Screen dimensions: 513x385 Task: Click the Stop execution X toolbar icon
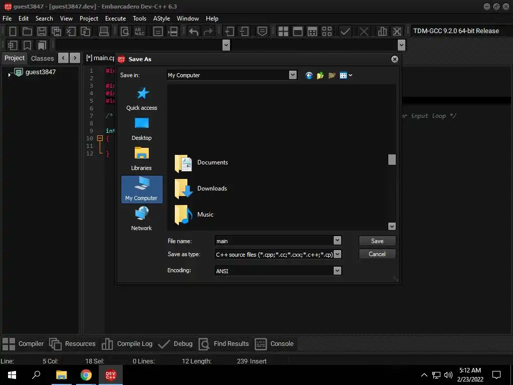point(364,32)
